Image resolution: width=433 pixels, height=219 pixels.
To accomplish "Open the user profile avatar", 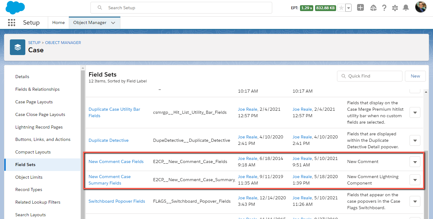I will [x=421, y=7].
